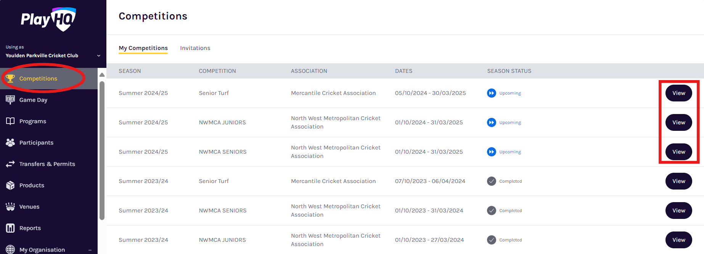The width and height of the screenshot is (704, 254).
Task: Click the Reports chart icon
Action: tap(10, 228)
